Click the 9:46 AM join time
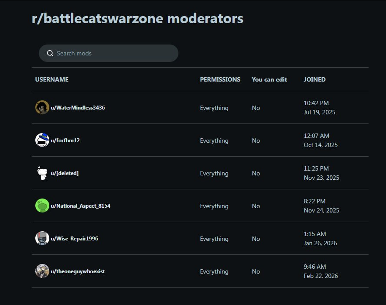The height and width of the screenshot is (305, 386). coord(314,267)
